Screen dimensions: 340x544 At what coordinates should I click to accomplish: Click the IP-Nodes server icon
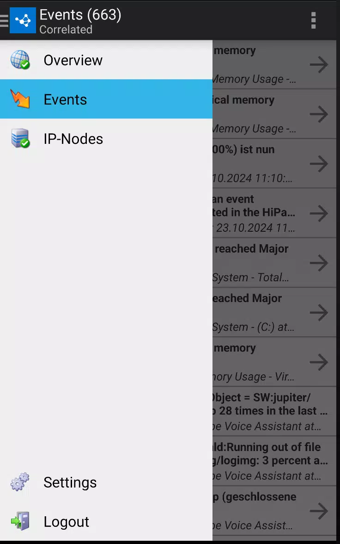coord(20,138)
